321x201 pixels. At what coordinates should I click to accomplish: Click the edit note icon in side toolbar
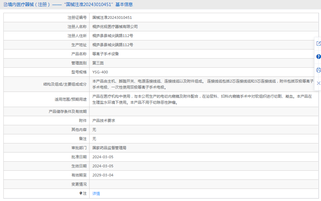pyautogui.click(x=319, y=43)
